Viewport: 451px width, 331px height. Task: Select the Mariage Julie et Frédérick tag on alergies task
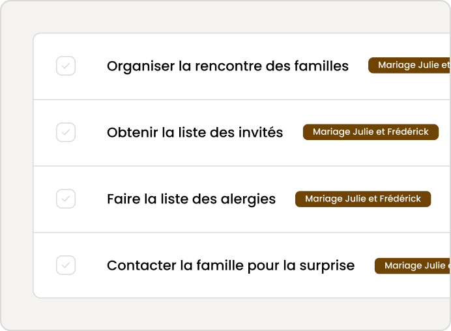click(363, 199)
